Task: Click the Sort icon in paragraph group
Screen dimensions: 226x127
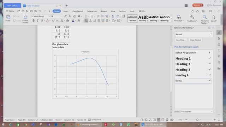Action: point(113,16)
